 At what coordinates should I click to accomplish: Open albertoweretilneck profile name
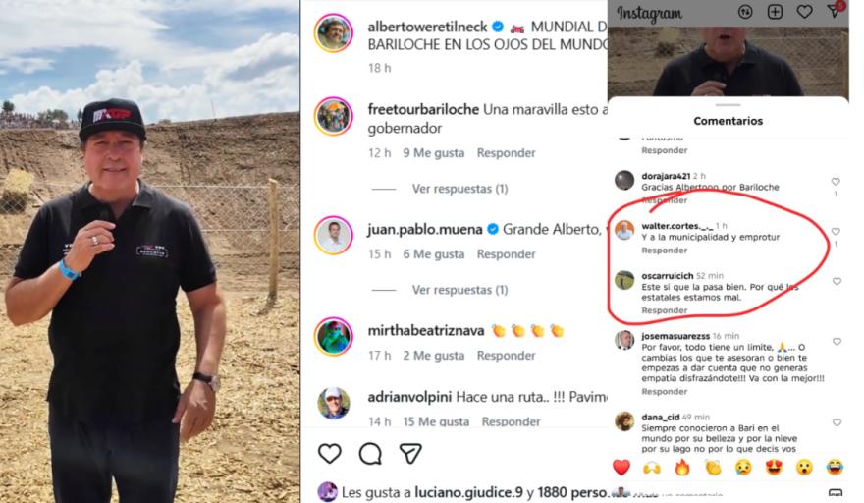click(427, 27)
